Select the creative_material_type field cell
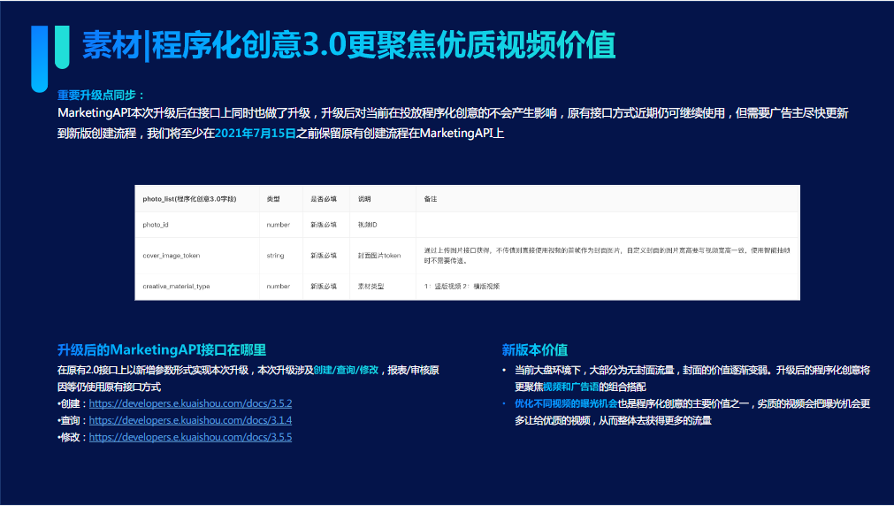 (176, 287)
